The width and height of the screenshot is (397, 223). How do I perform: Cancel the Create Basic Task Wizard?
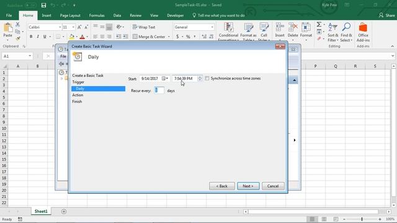[x=273, y=186]
